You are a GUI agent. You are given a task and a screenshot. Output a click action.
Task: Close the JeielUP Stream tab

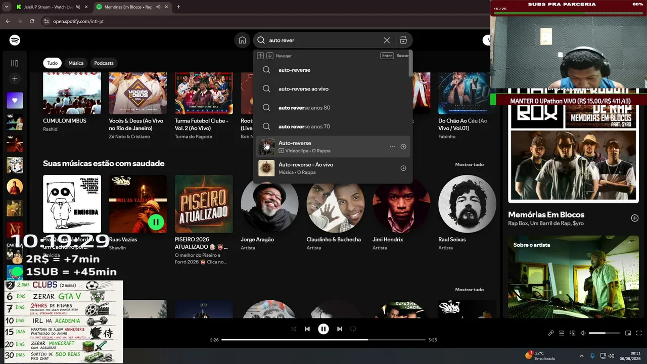[x=86, y=7]
